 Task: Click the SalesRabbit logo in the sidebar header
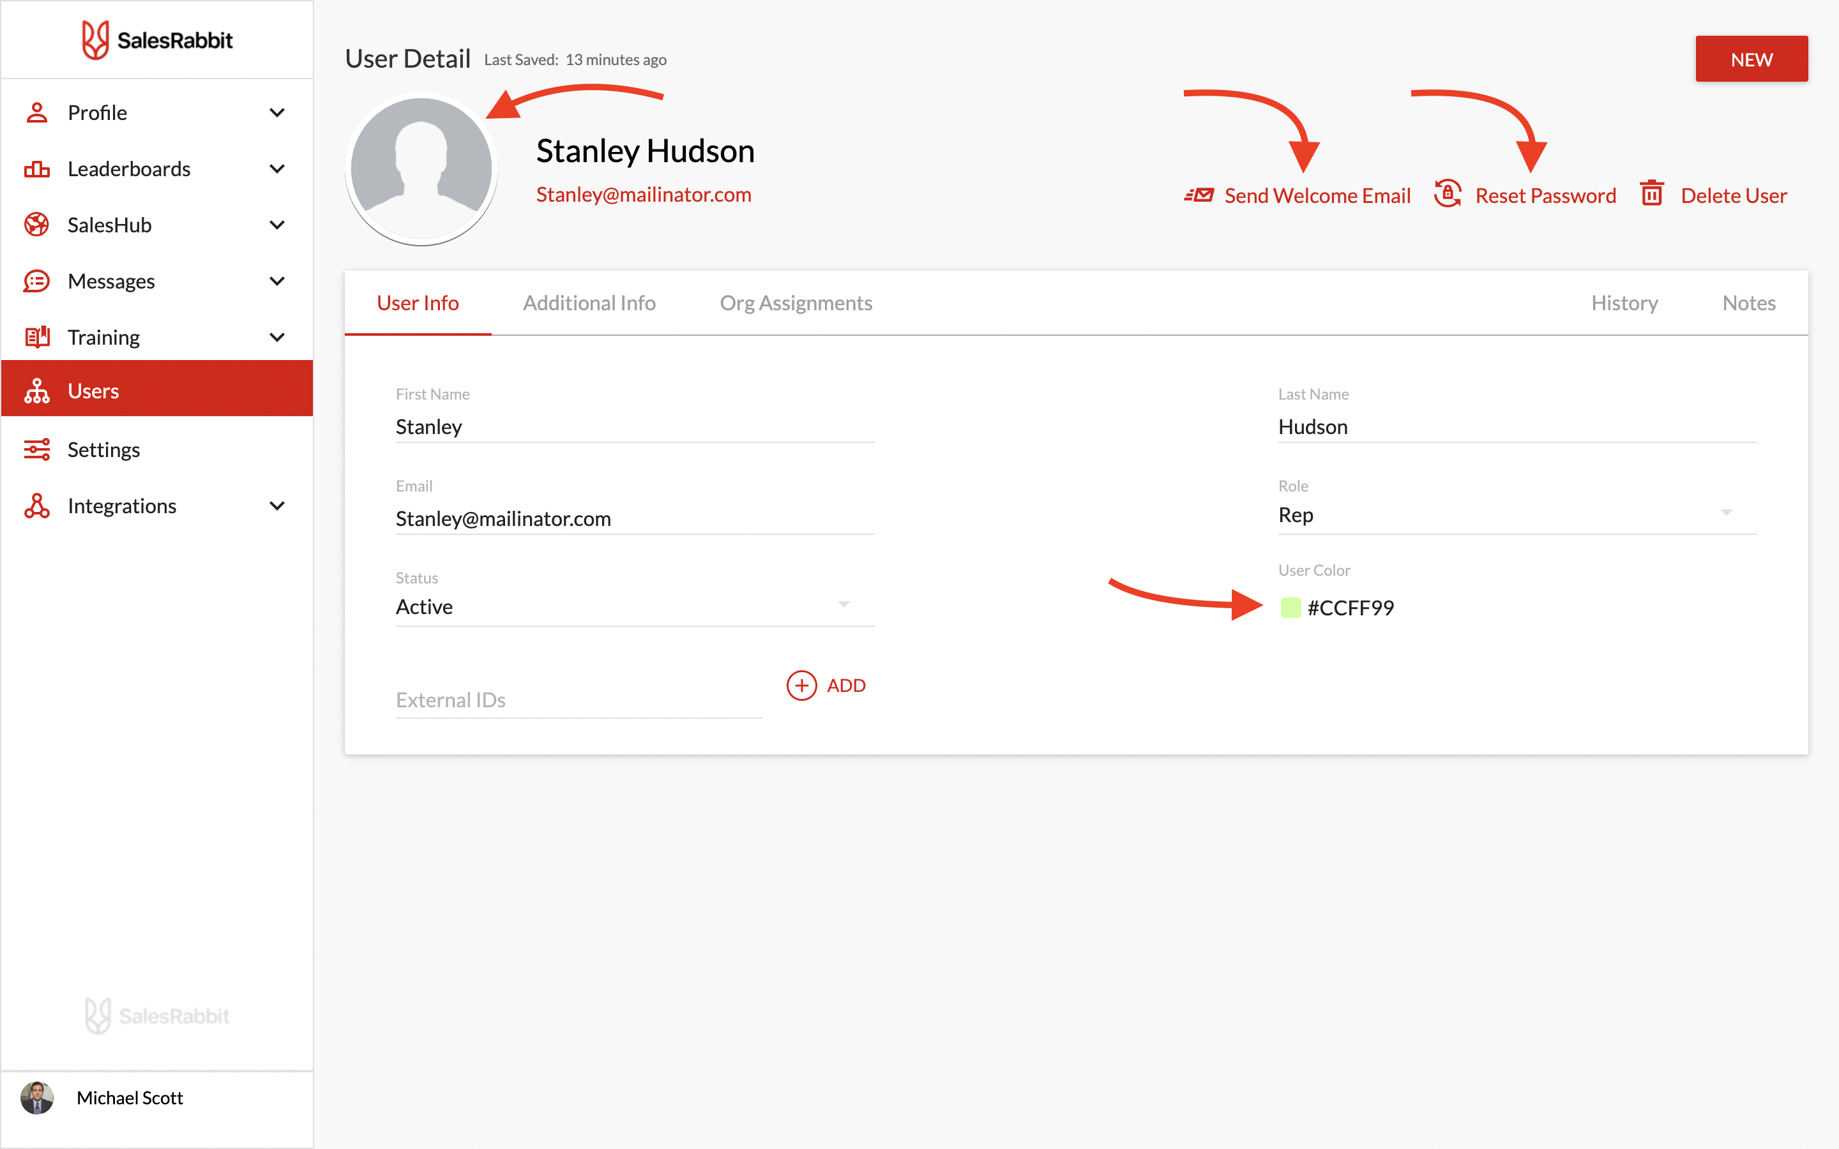(157, 40)
